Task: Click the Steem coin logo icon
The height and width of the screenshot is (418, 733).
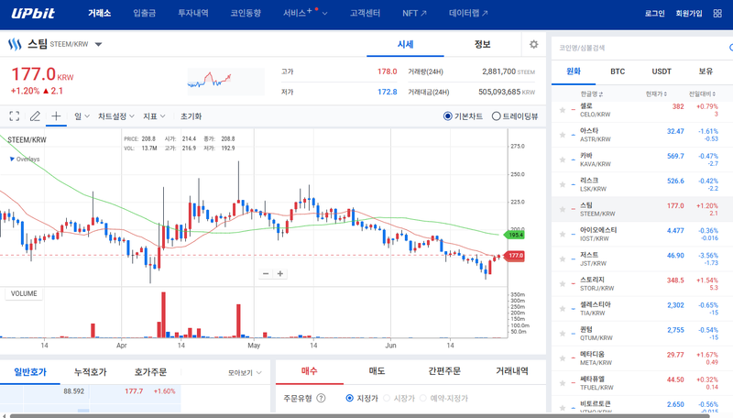Action: pos(15,44)
